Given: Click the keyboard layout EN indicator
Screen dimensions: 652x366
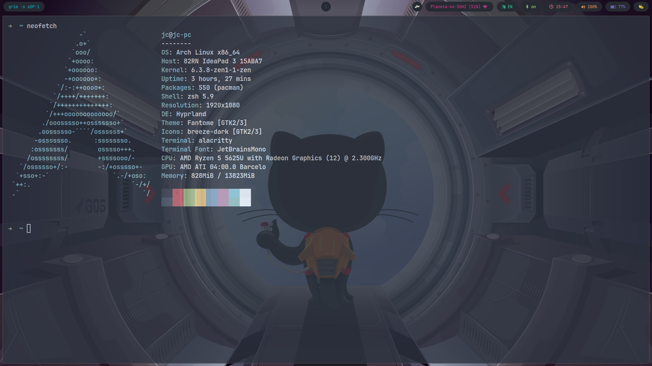Looking at the screenshot, I should pyautogui.click(x=508, y=7).
